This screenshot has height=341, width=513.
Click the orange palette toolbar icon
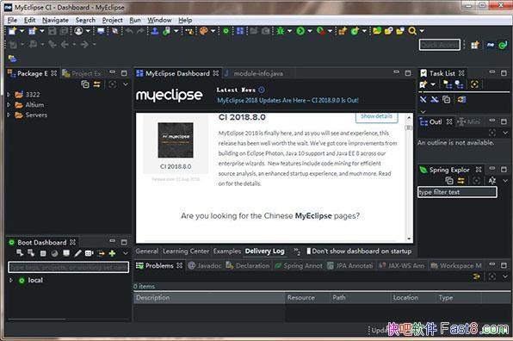pyautogui.click(x=203, y=31)
